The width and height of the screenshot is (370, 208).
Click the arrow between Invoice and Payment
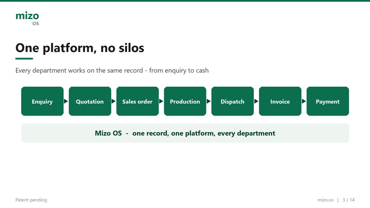click(x=304, y=101)
